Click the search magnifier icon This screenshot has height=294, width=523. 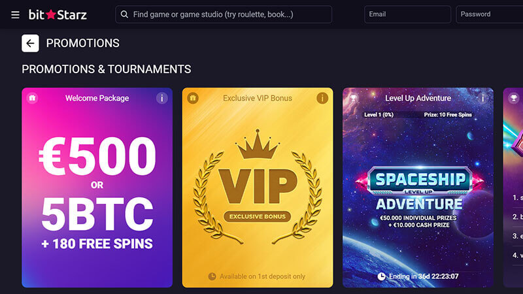tap(124, 14)
